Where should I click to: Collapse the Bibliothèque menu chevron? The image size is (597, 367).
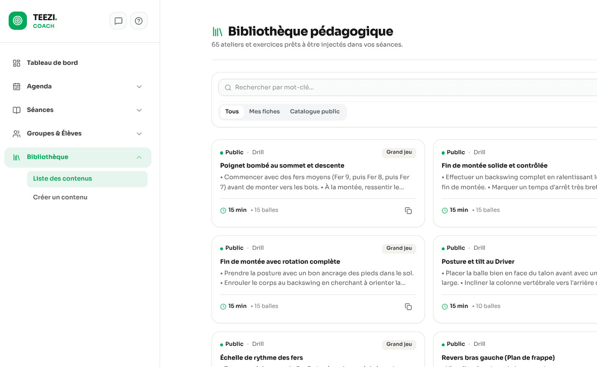click(139, 157)
